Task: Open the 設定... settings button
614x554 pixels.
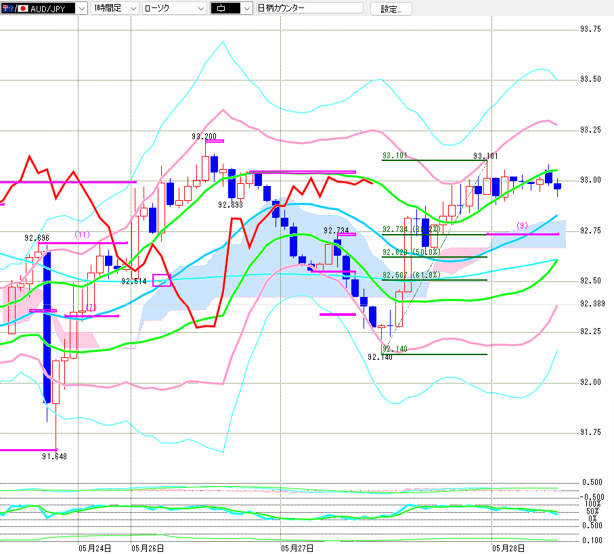Action: pyautogui.click(x=391, y=9)
